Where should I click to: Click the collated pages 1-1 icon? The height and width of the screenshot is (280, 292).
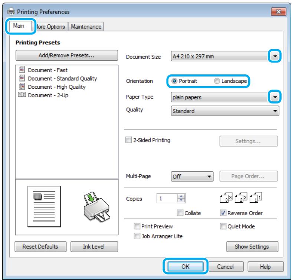click(256, 198)
